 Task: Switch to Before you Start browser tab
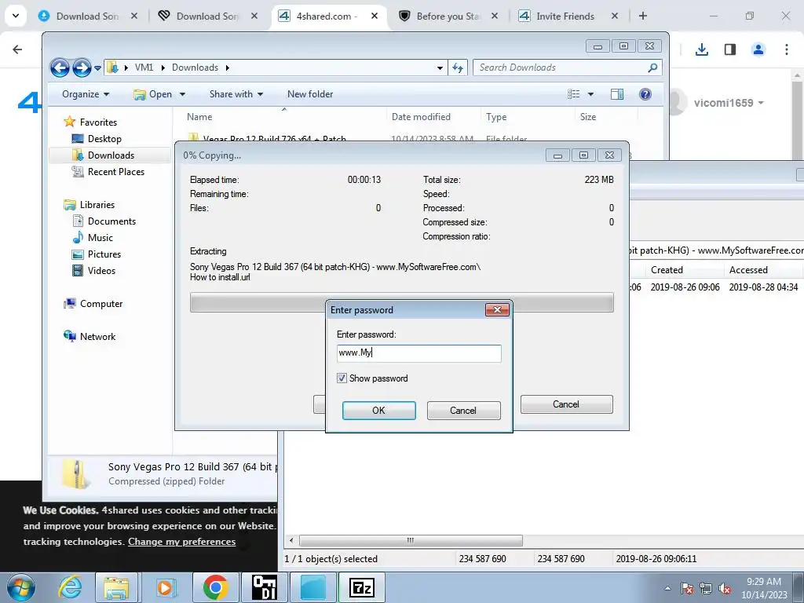coord(447,16)
